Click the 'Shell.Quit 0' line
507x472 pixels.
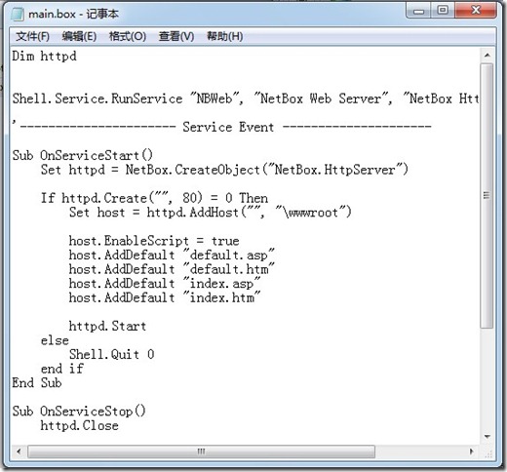(111, 354)
